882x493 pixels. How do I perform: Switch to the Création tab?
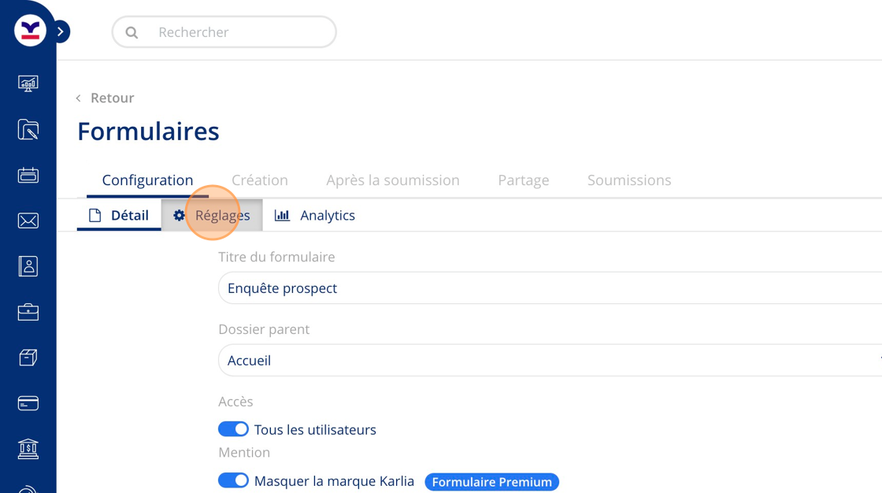point(260,180)
